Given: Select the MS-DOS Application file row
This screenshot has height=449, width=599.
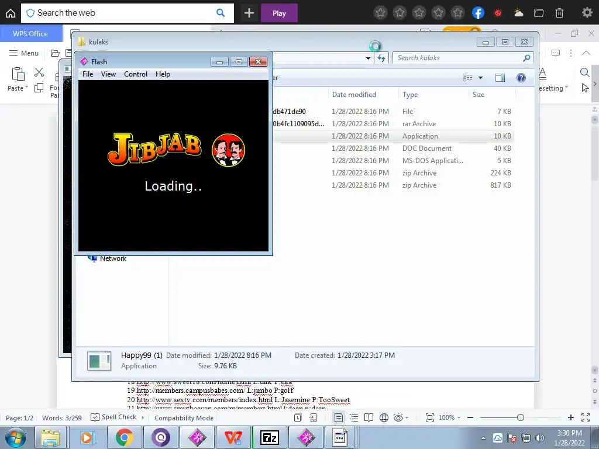Looking at the screenshot, I should click(392, 161).
